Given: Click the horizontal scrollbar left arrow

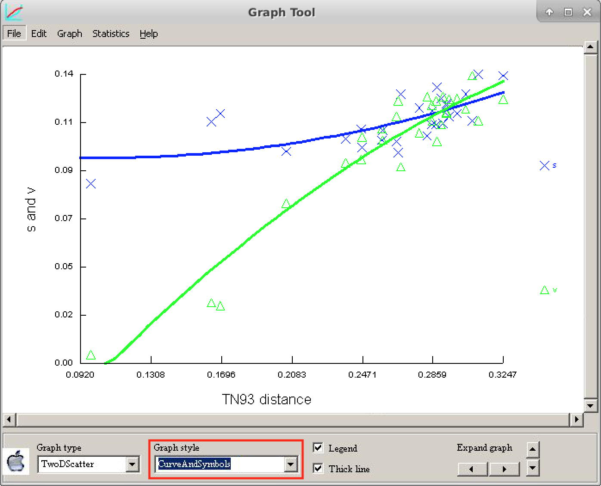Looking at the screenshot, I should (x=9, y=419).
